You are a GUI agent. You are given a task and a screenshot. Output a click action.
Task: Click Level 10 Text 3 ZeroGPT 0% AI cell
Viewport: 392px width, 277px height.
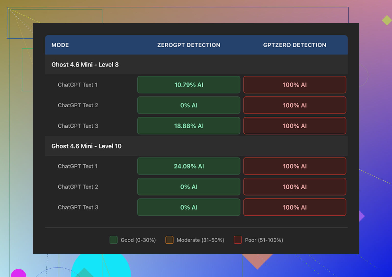pyautogui.click(x=189, y=207)
